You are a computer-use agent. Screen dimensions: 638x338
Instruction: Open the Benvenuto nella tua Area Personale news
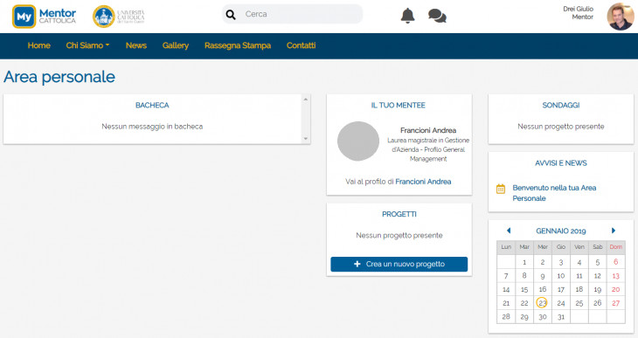click(x=554, y=193)
